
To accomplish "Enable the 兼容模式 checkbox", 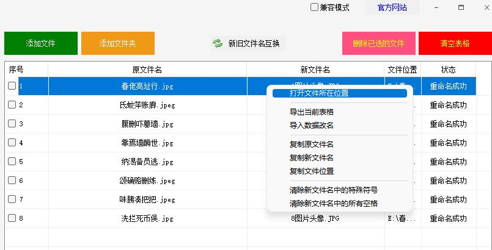I will (x=314, y=7).
